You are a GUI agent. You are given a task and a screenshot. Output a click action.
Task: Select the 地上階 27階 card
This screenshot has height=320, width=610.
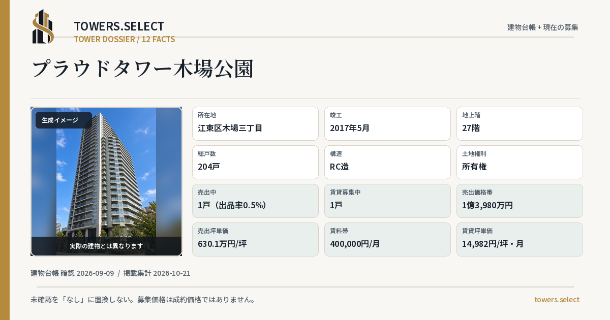pos(520,123)
